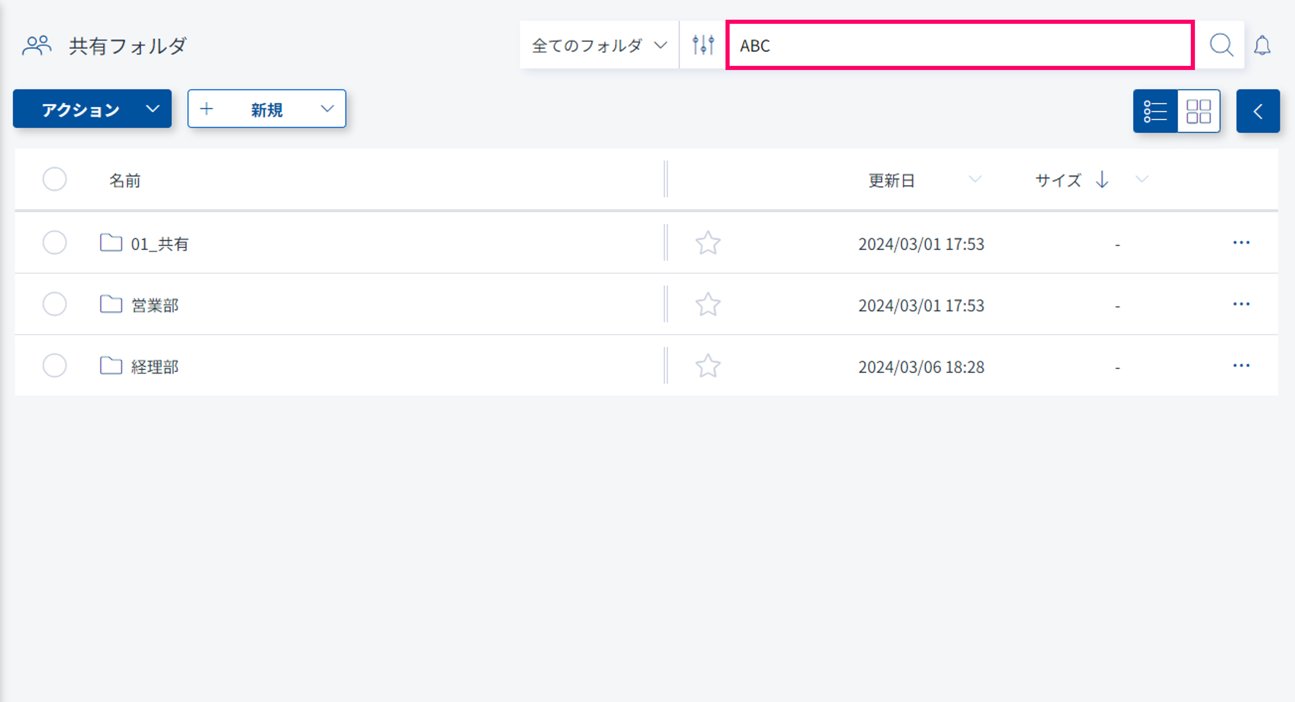The width and height of the screenshot is (1295, 702).
Task: Expand the 更新日 column chevron
Action: click(975, 179)
